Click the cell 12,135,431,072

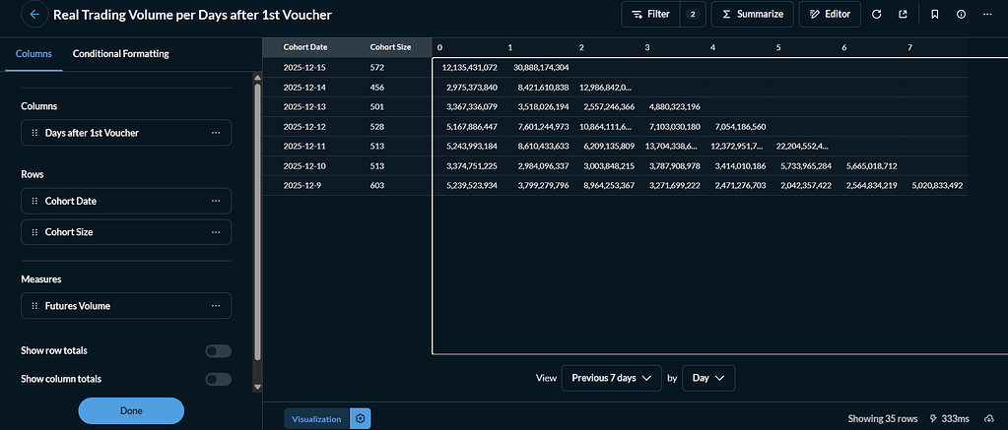pyautogui.click(x=469, y=67)
